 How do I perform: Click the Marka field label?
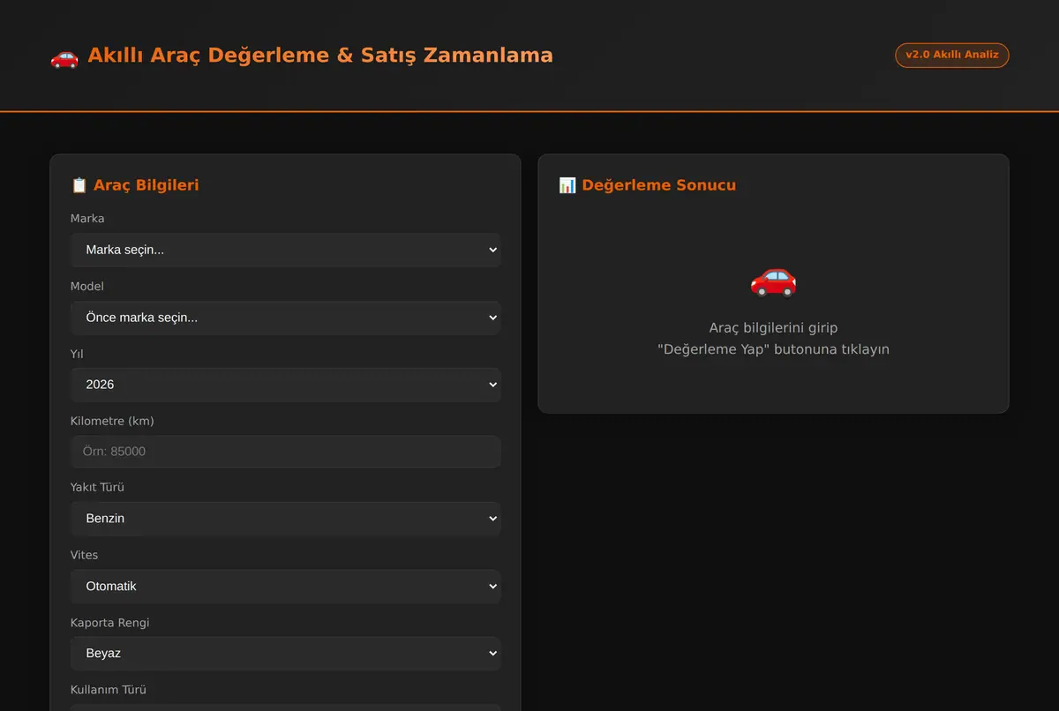coord(87,219)
